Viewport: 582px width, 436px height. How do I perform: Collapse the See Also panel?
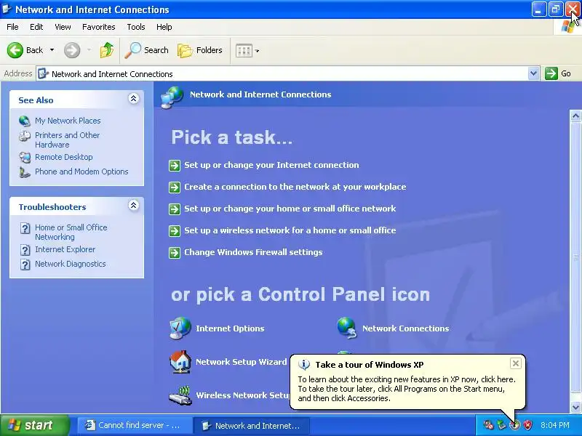[134, 99]
